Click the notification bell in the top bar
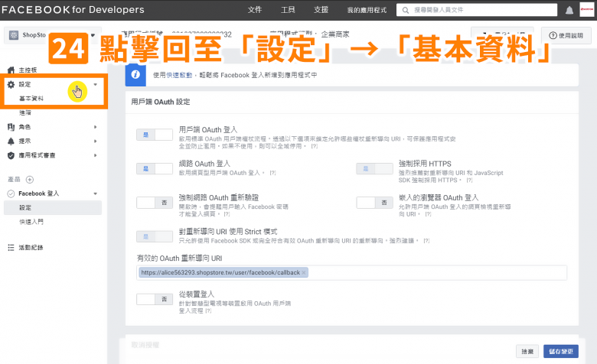Viewport: 597px width, 364px height. (569, 10)
